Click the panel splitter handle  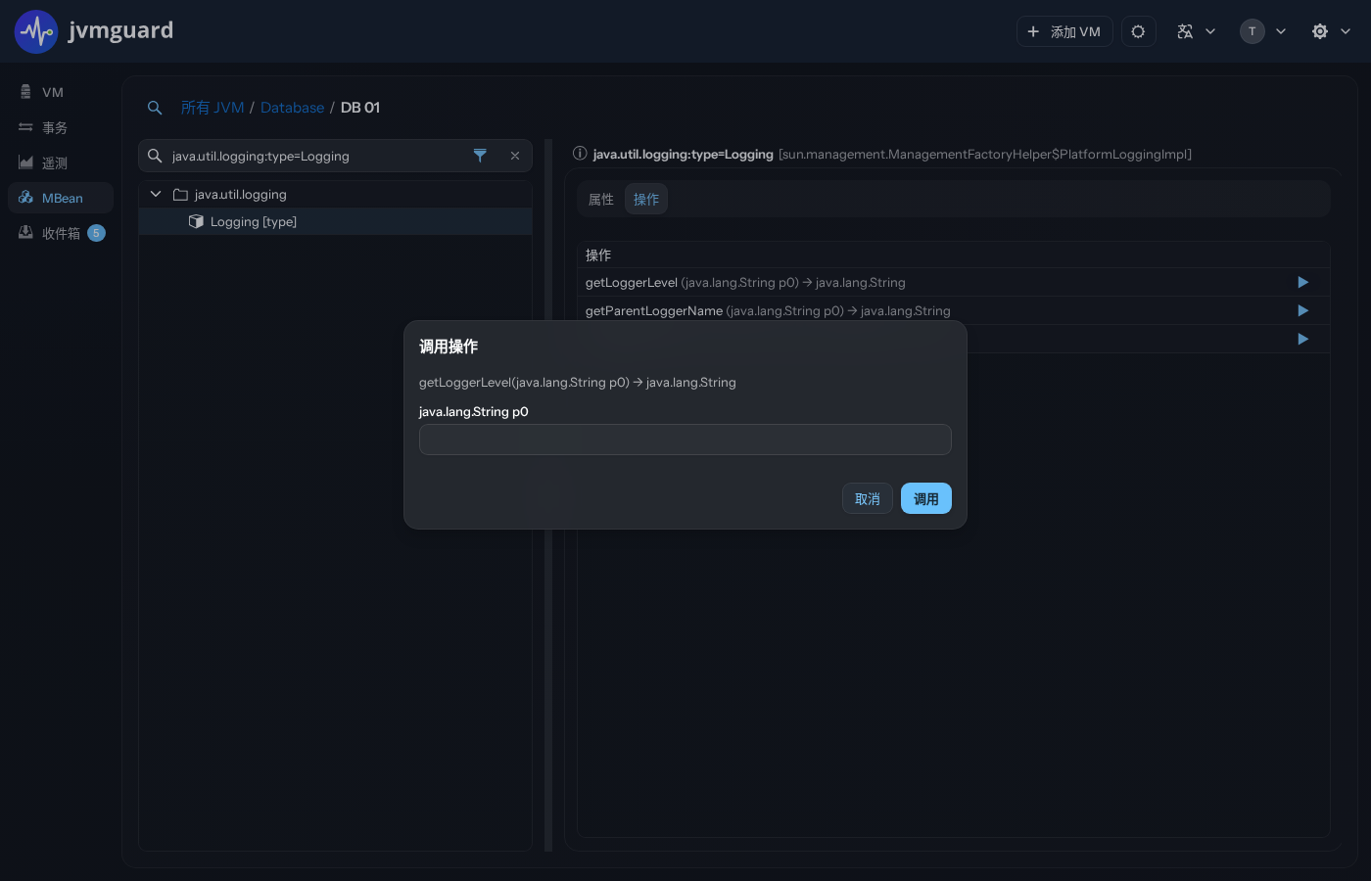click(x=548, y=495)
